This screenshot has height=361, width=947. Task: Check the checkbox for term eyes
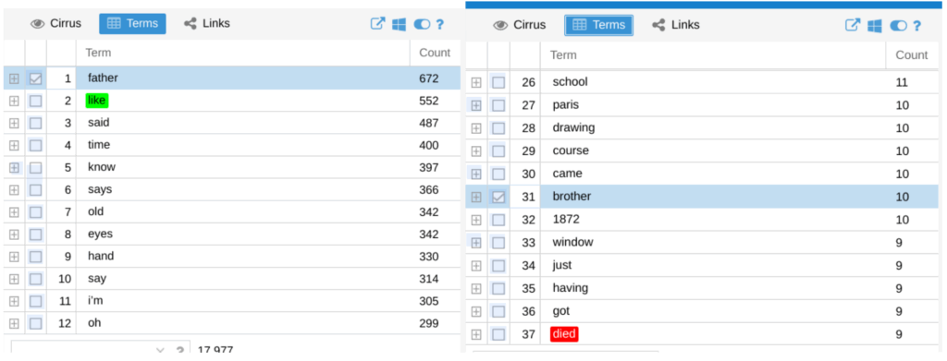click(36, 235)
